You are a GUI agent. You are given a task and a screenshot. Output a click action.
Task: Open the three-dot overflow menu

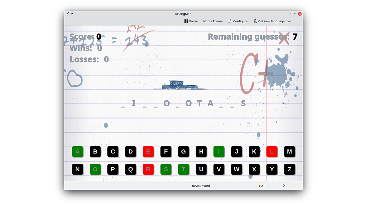click(298, 21)
